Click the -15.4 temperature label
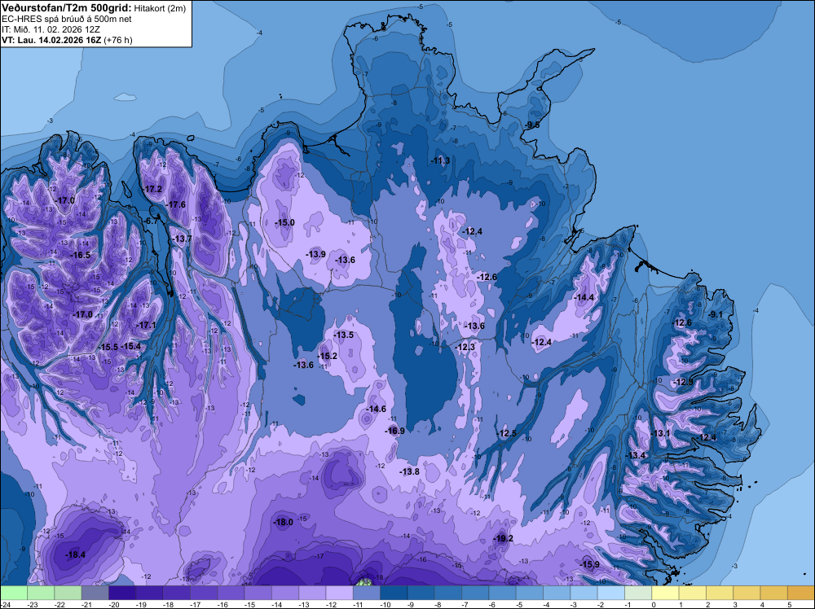Screen dimensions: 815x609 131,346
